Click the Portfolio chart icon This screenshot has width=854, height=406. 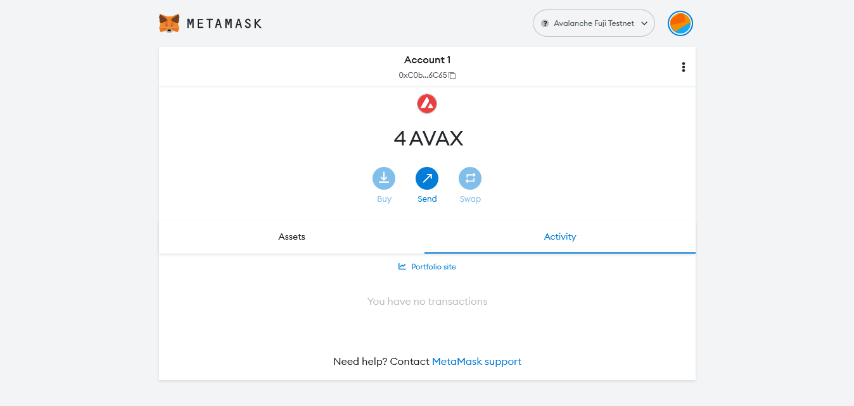[402, 266]
